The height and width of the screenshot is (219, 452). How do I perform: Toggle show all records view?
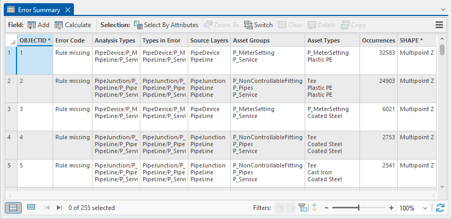click(13, 207)
